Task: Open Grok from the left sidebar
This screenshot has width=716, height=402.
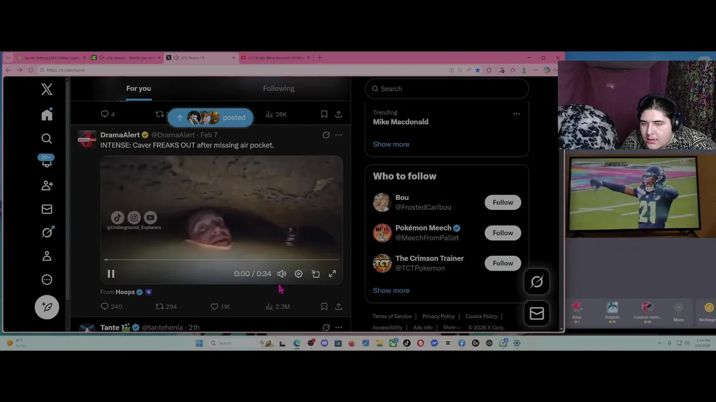Action: 47,232
